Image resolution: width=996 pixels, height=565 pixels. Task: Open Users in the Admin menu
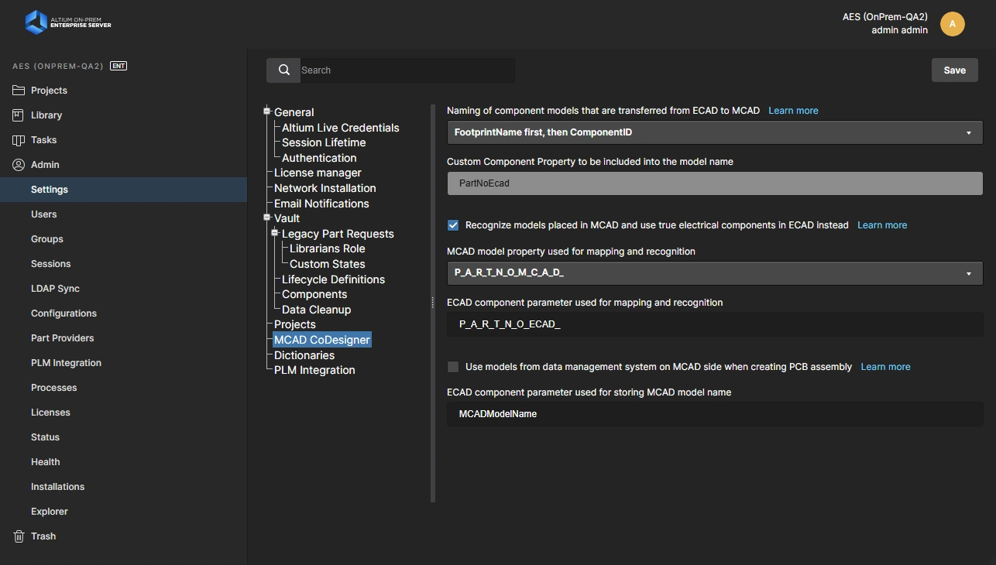(44, 214)
